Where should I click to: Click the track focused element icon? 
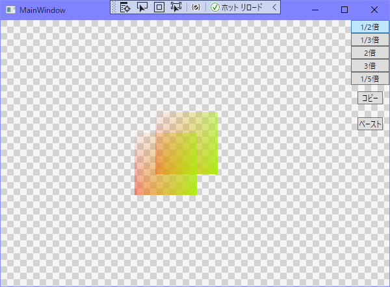coord(176,7)
